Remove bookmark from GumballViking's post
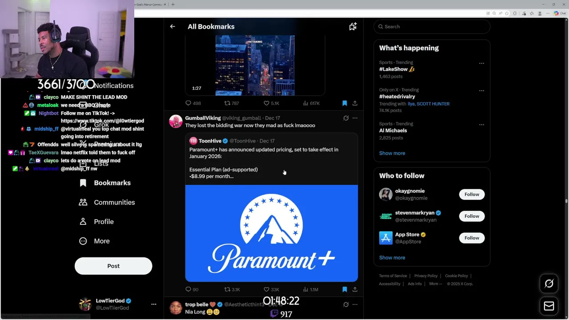 coord(345,289)
